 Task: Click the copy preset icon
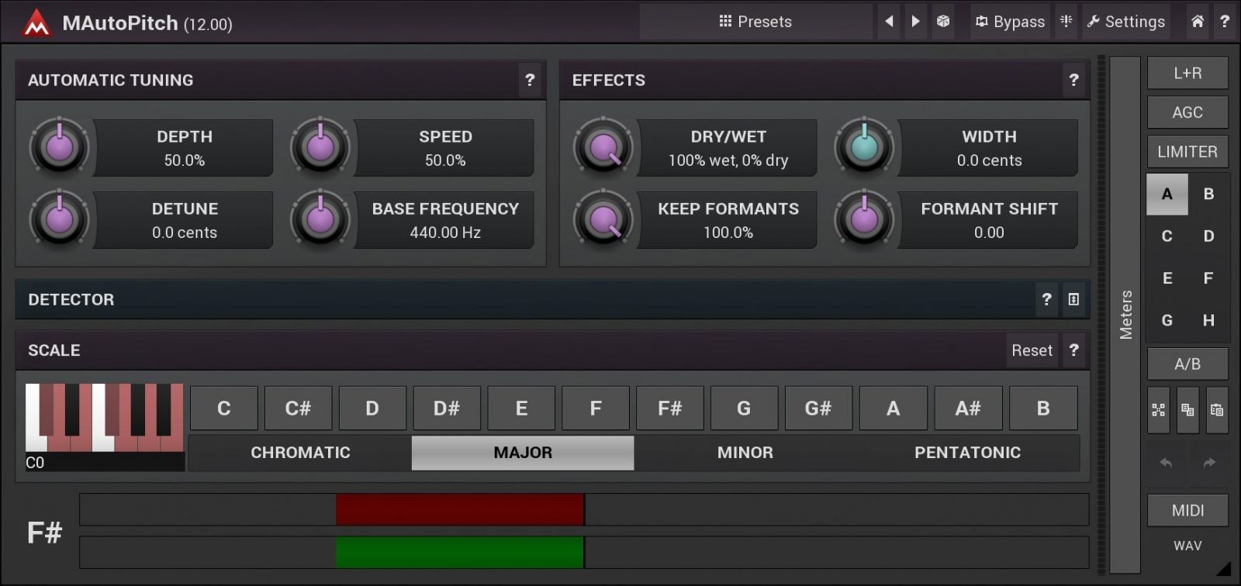click(x=1187, y=410)
